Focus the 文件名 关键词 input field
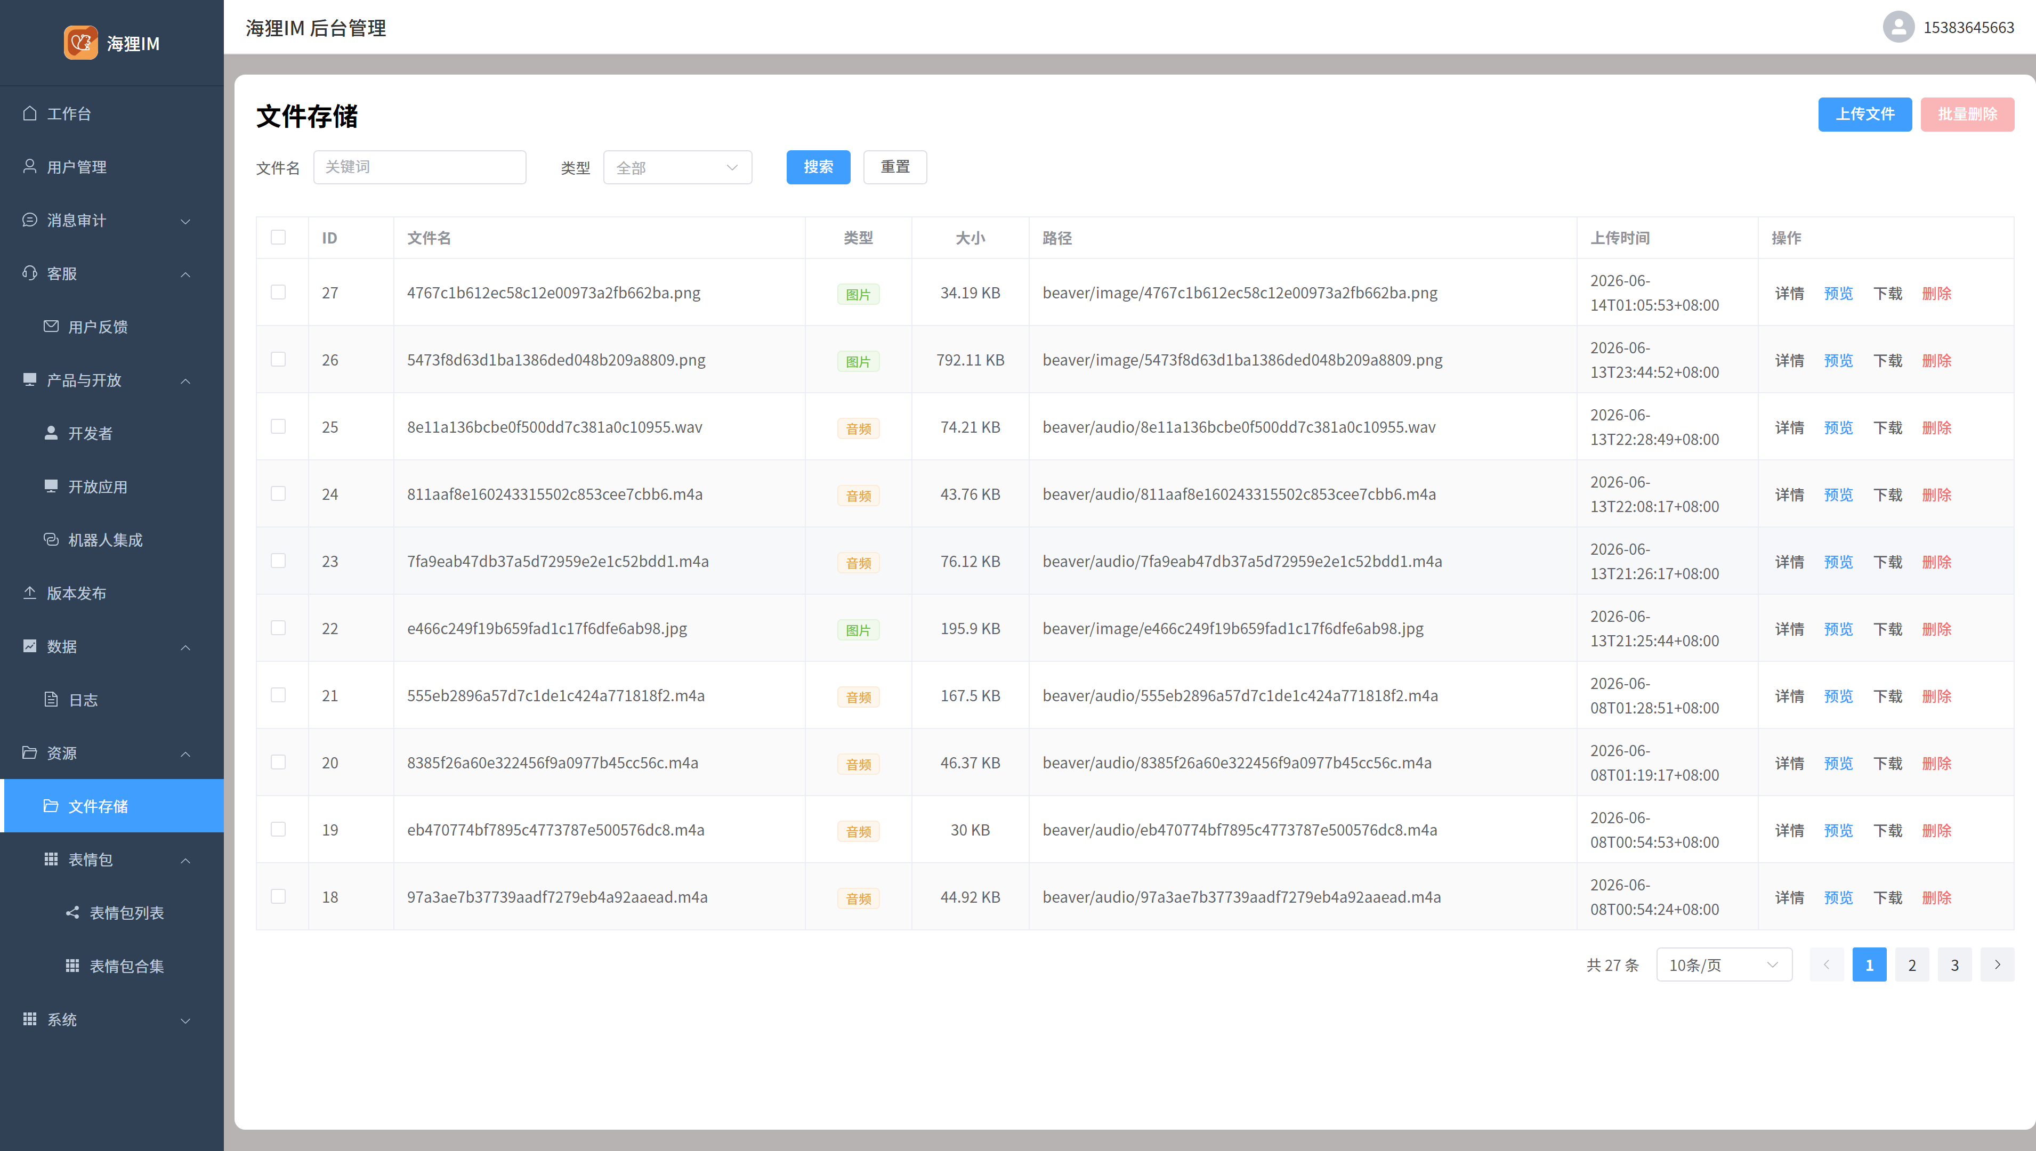 point(420,167)
